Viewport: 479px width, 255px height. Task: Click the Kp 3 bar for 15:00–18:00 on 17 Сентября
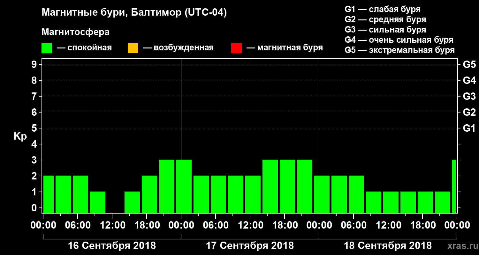pyautogui.click(x=270, y=186)
